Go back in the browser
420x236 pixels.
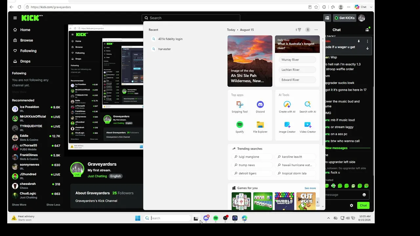coord(11,7)
